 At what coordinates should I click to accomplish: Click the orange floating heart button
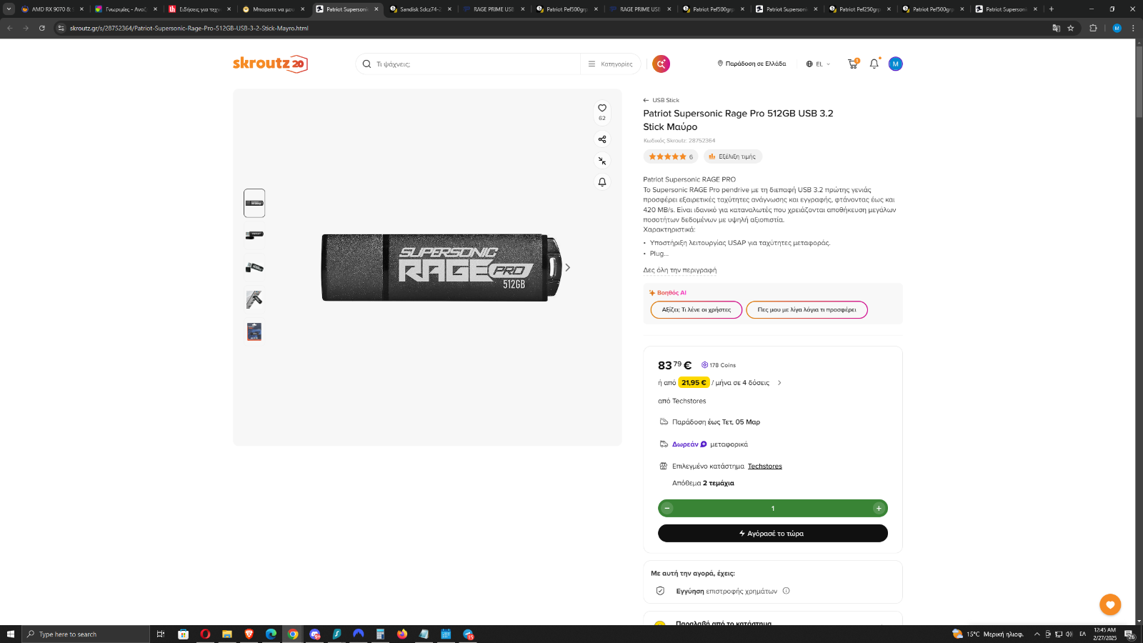[x=1110, y=604]
